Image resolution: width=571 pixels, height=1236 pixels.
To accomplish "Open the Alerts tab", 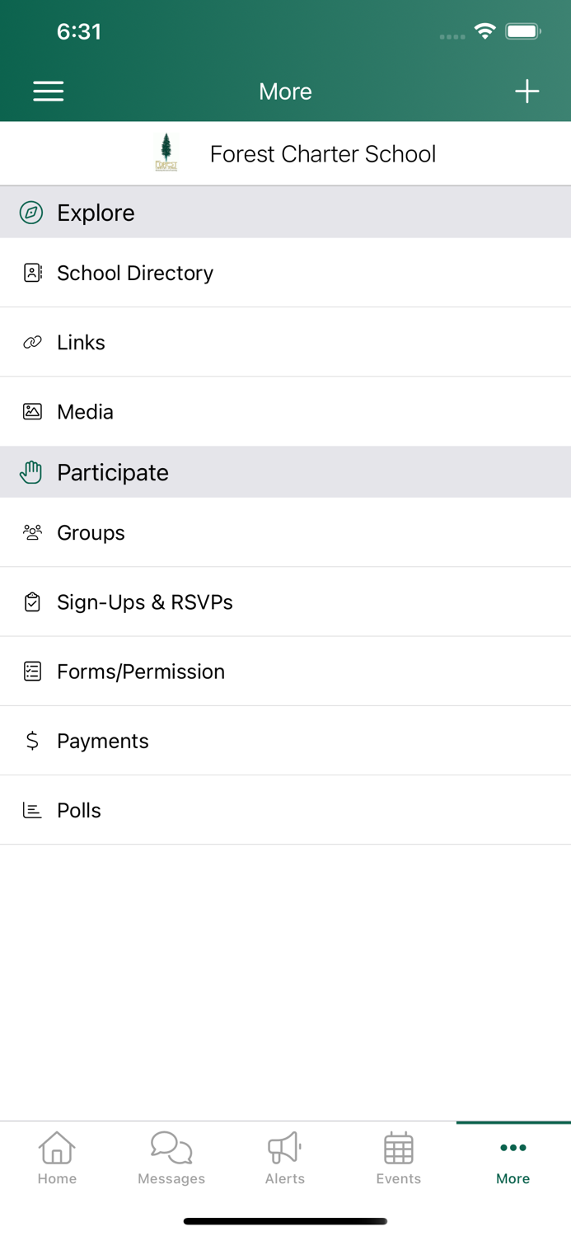I will click(x=285, y=1158).
